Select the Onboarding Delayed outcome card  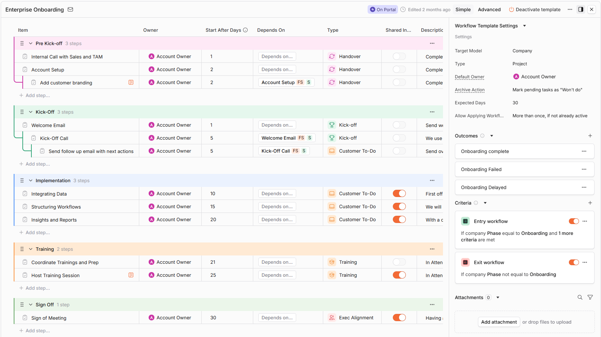525,187
